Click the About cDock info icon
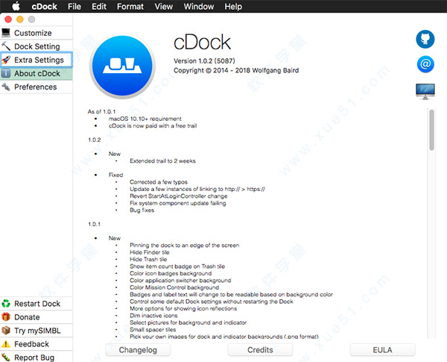The height and width of the screenshot is (362, 447). pyautogui.click(x=6, y=73)
